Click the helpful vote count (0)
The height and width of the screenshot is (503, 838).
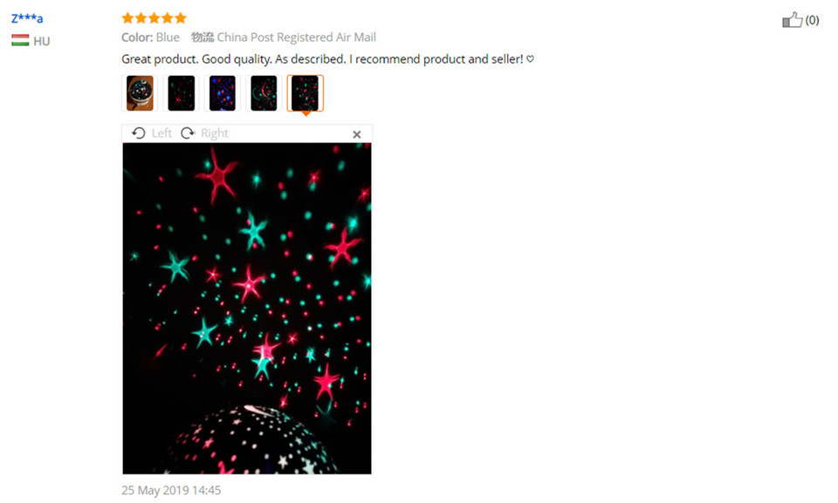(x=813, y=20)
